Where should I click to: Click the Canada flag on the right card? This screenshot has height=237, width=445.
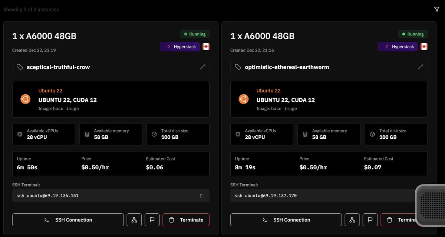[424, 47]
